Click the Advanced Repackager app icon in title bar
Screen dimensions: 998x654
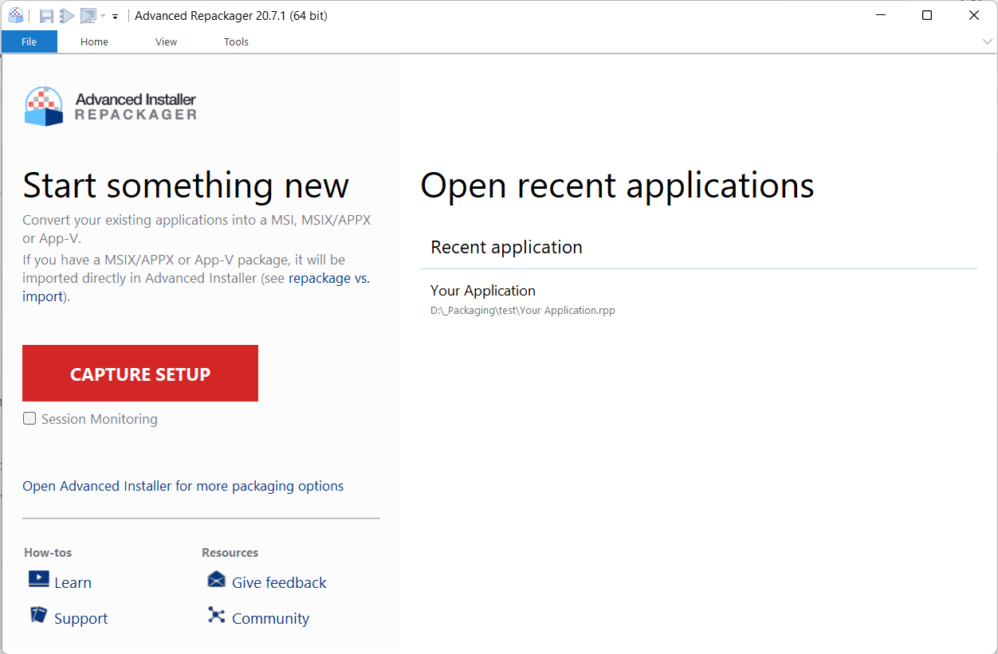15,15
